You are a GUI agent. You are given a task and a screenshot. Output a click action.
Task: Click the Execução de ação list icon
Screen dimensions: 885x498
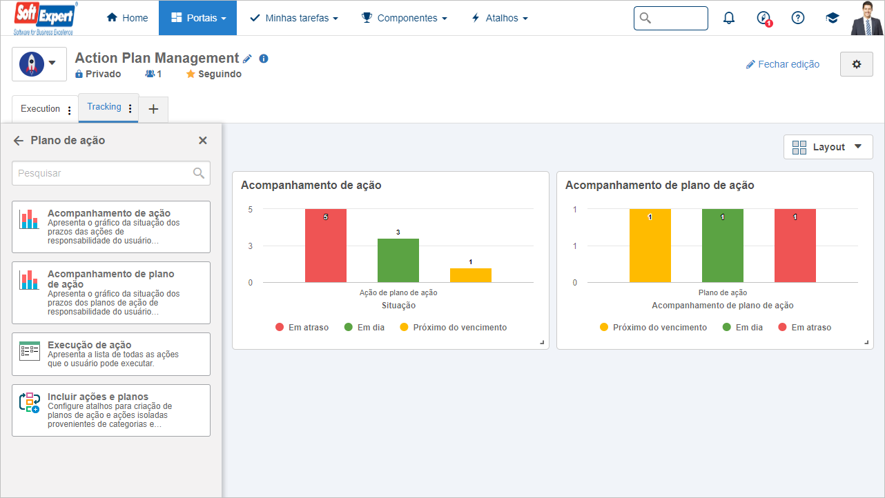click(x=30, y=351)
